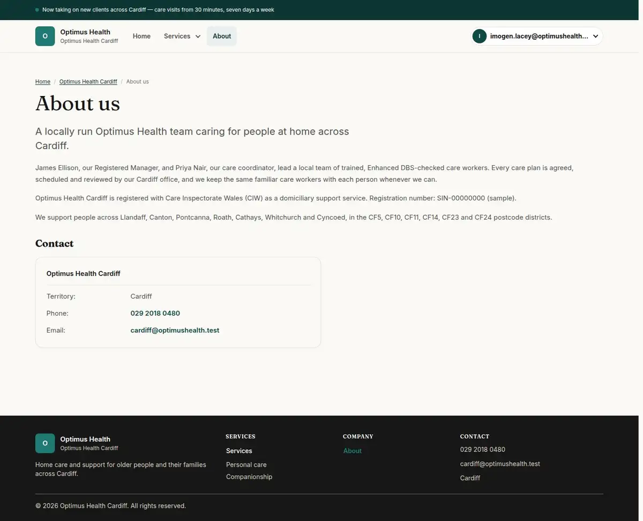The width and height of the screenshot is (643, 521).
Task: Open Personal care footer link
Action: tap(246, 465)
